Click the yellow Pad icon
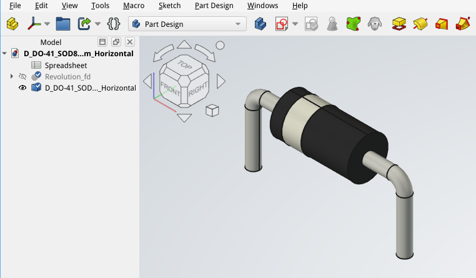Screen dimensions: 476x278 [399, 24]
